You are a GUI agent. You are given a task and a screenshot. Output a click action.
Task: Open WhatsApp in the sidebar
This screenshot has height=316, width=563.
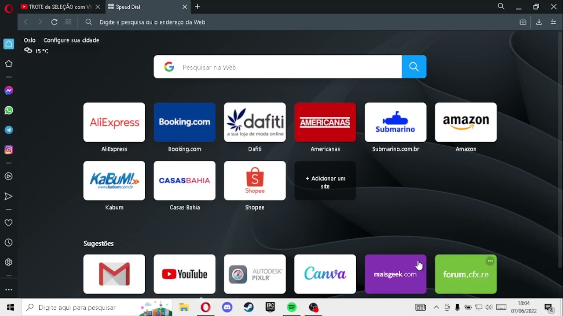tap(8, 110)
